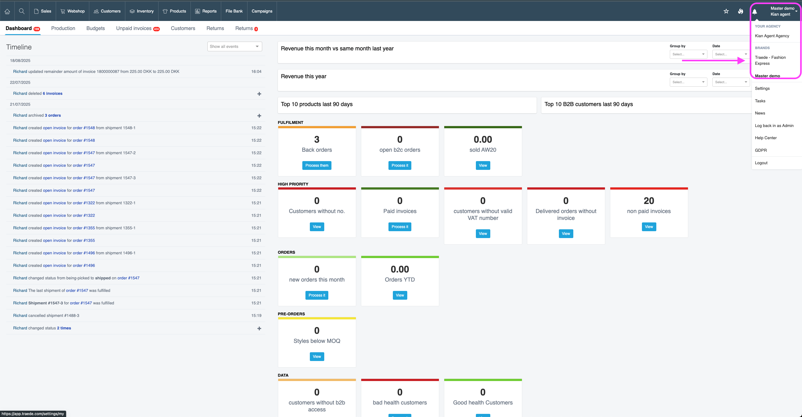Open the search magnifier icon

22,11
